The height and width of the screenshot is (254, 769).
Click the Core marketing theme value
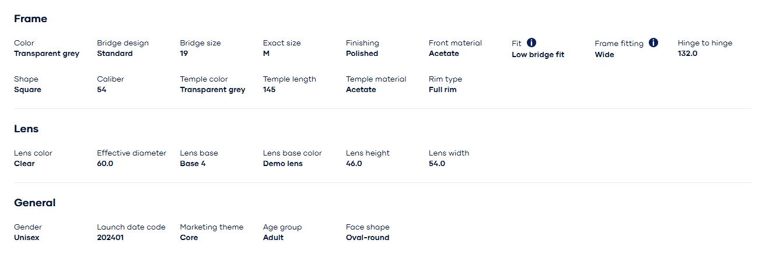click(189, 238)
